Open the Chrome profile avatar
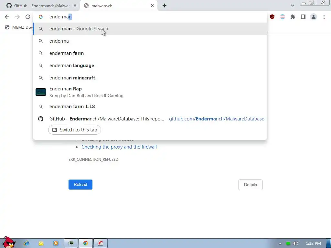Viewport: 331px width, 248px height. coord(314,17)
